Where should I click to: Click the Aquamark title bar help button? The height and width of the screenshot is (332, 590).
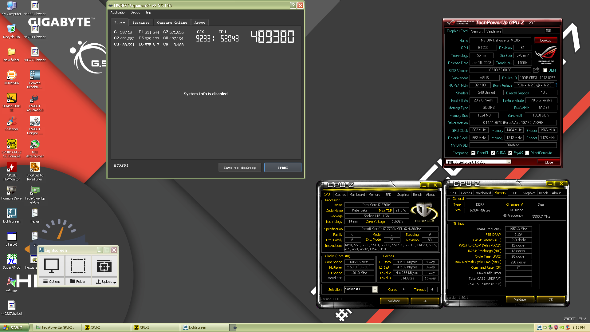(293, 5)
